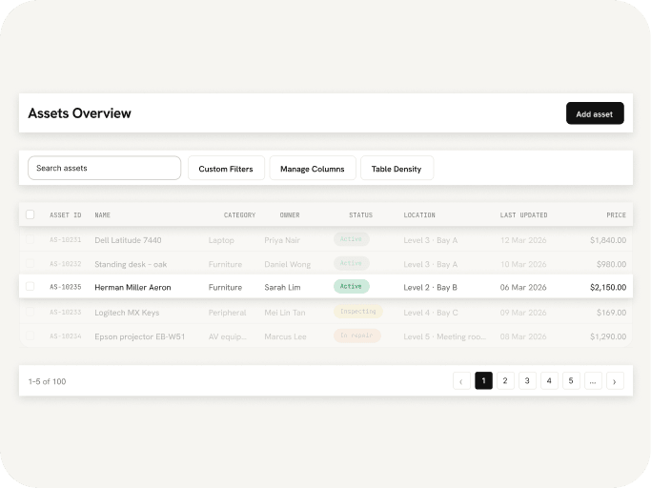The width and height of the screenshot is (651, 488).
Task: Click owner Priya Nair
Action: coord(282,240)
